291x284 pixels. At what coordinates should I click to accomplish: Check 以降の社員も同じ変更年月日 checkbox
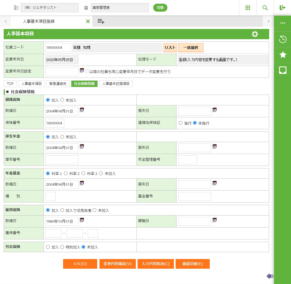[87, 72]
